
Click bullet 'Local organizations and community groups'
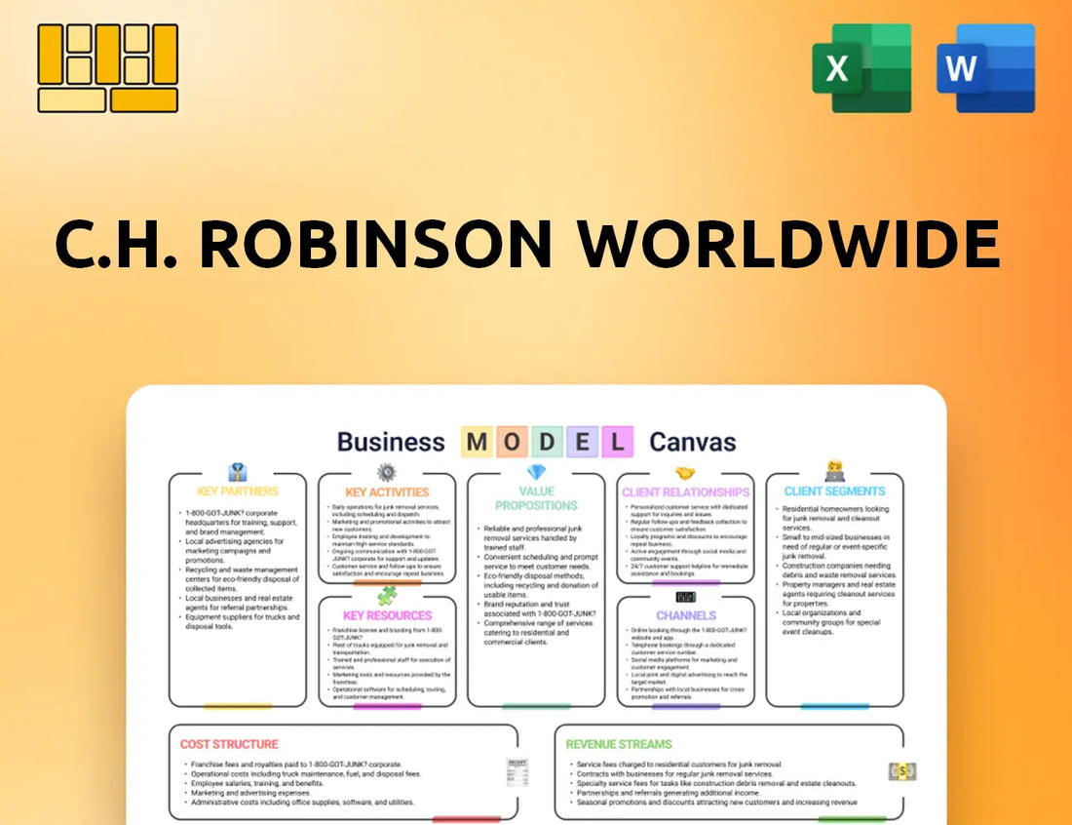(830, 622)
